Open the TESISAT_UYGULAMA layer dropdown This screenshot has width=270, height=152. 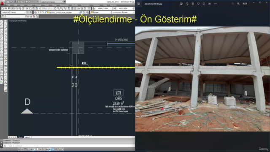point(58,12)
